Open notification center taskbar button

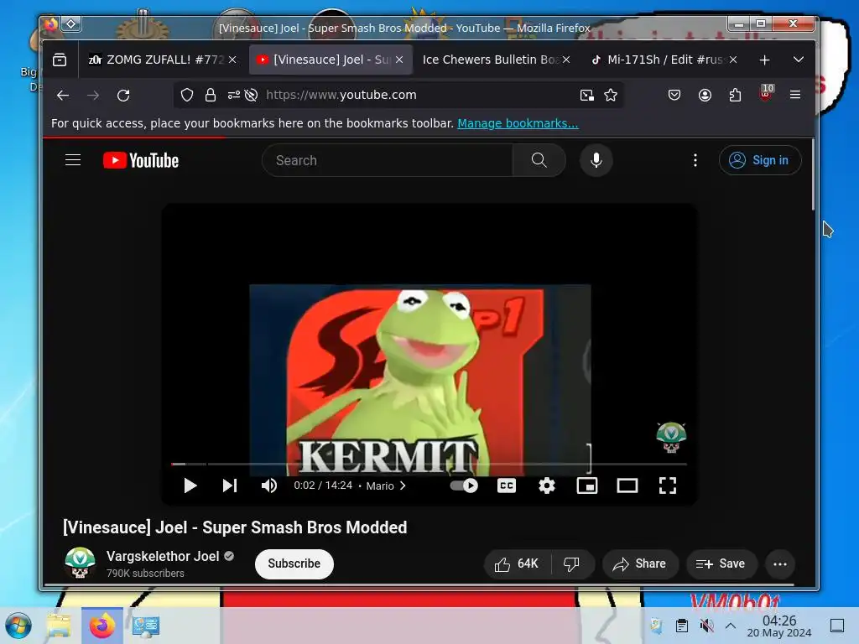point(837,626)
